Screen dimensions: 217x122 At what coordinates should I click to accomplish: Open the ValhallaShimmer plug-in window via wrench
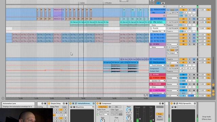(76, 103)
